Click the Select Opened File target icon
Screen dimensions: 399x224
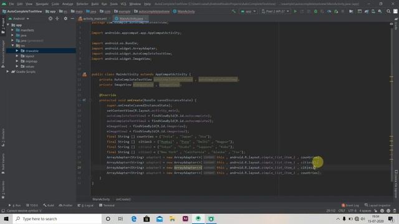[x=50, y=19]
